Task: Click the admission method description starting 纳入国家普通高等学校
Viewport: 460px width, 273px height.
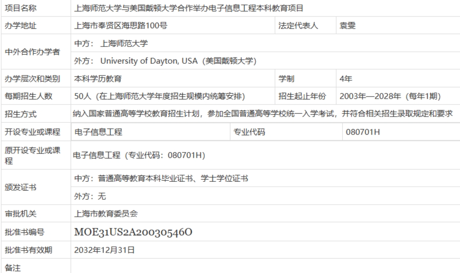Action: click(263, 114)
